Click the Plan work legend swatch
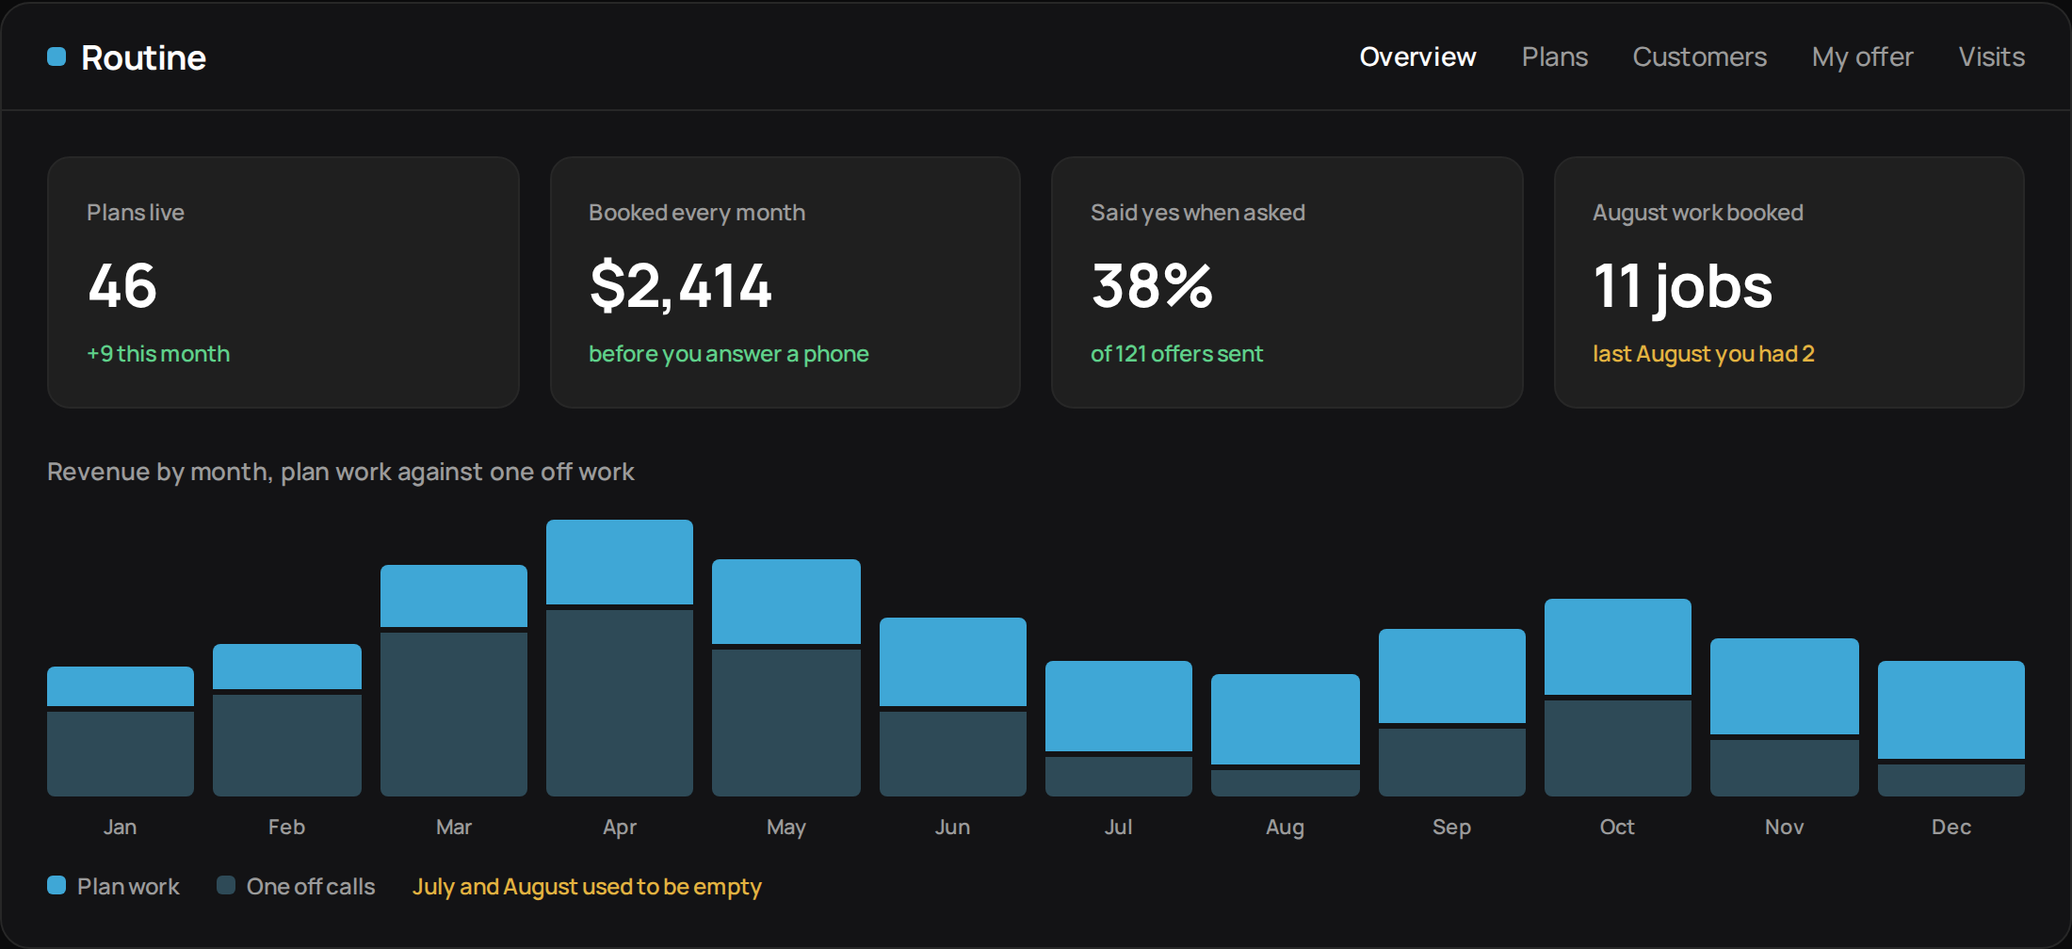Viewport: 2072px width, 949px height. coord(57,885)
